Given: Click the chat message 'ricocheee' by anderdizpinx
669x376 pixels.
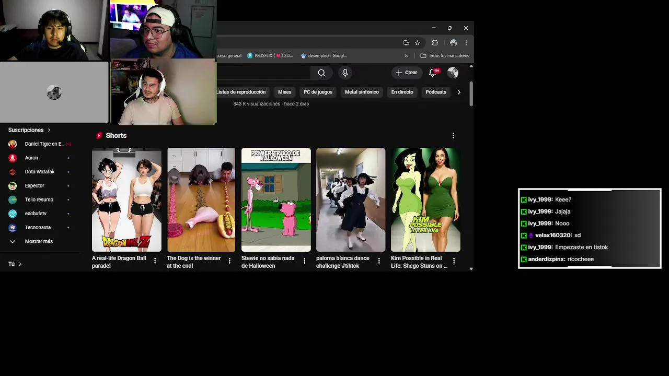Looking at the screenshot, I should pos(581,259).
